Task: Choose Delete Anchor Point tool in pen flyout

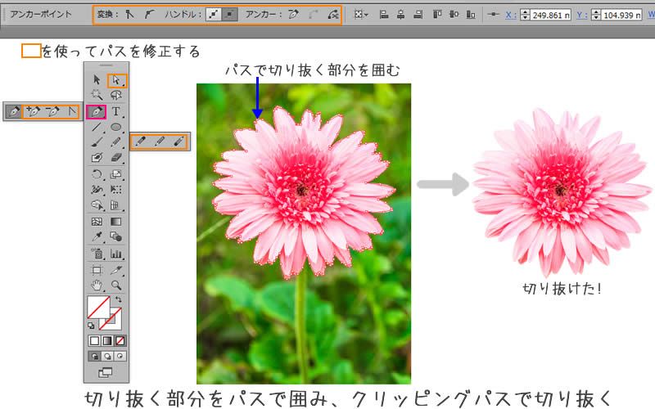Action: coord(52,111)
